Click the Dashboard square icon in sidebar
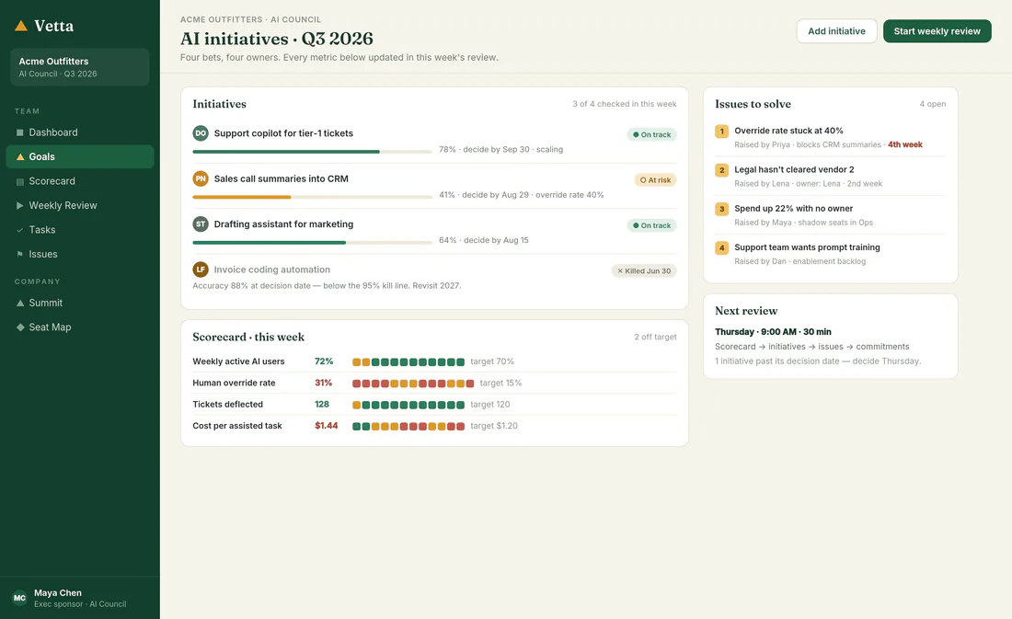This screenshot has width=1012, height=619. click(x=20, y=132)
